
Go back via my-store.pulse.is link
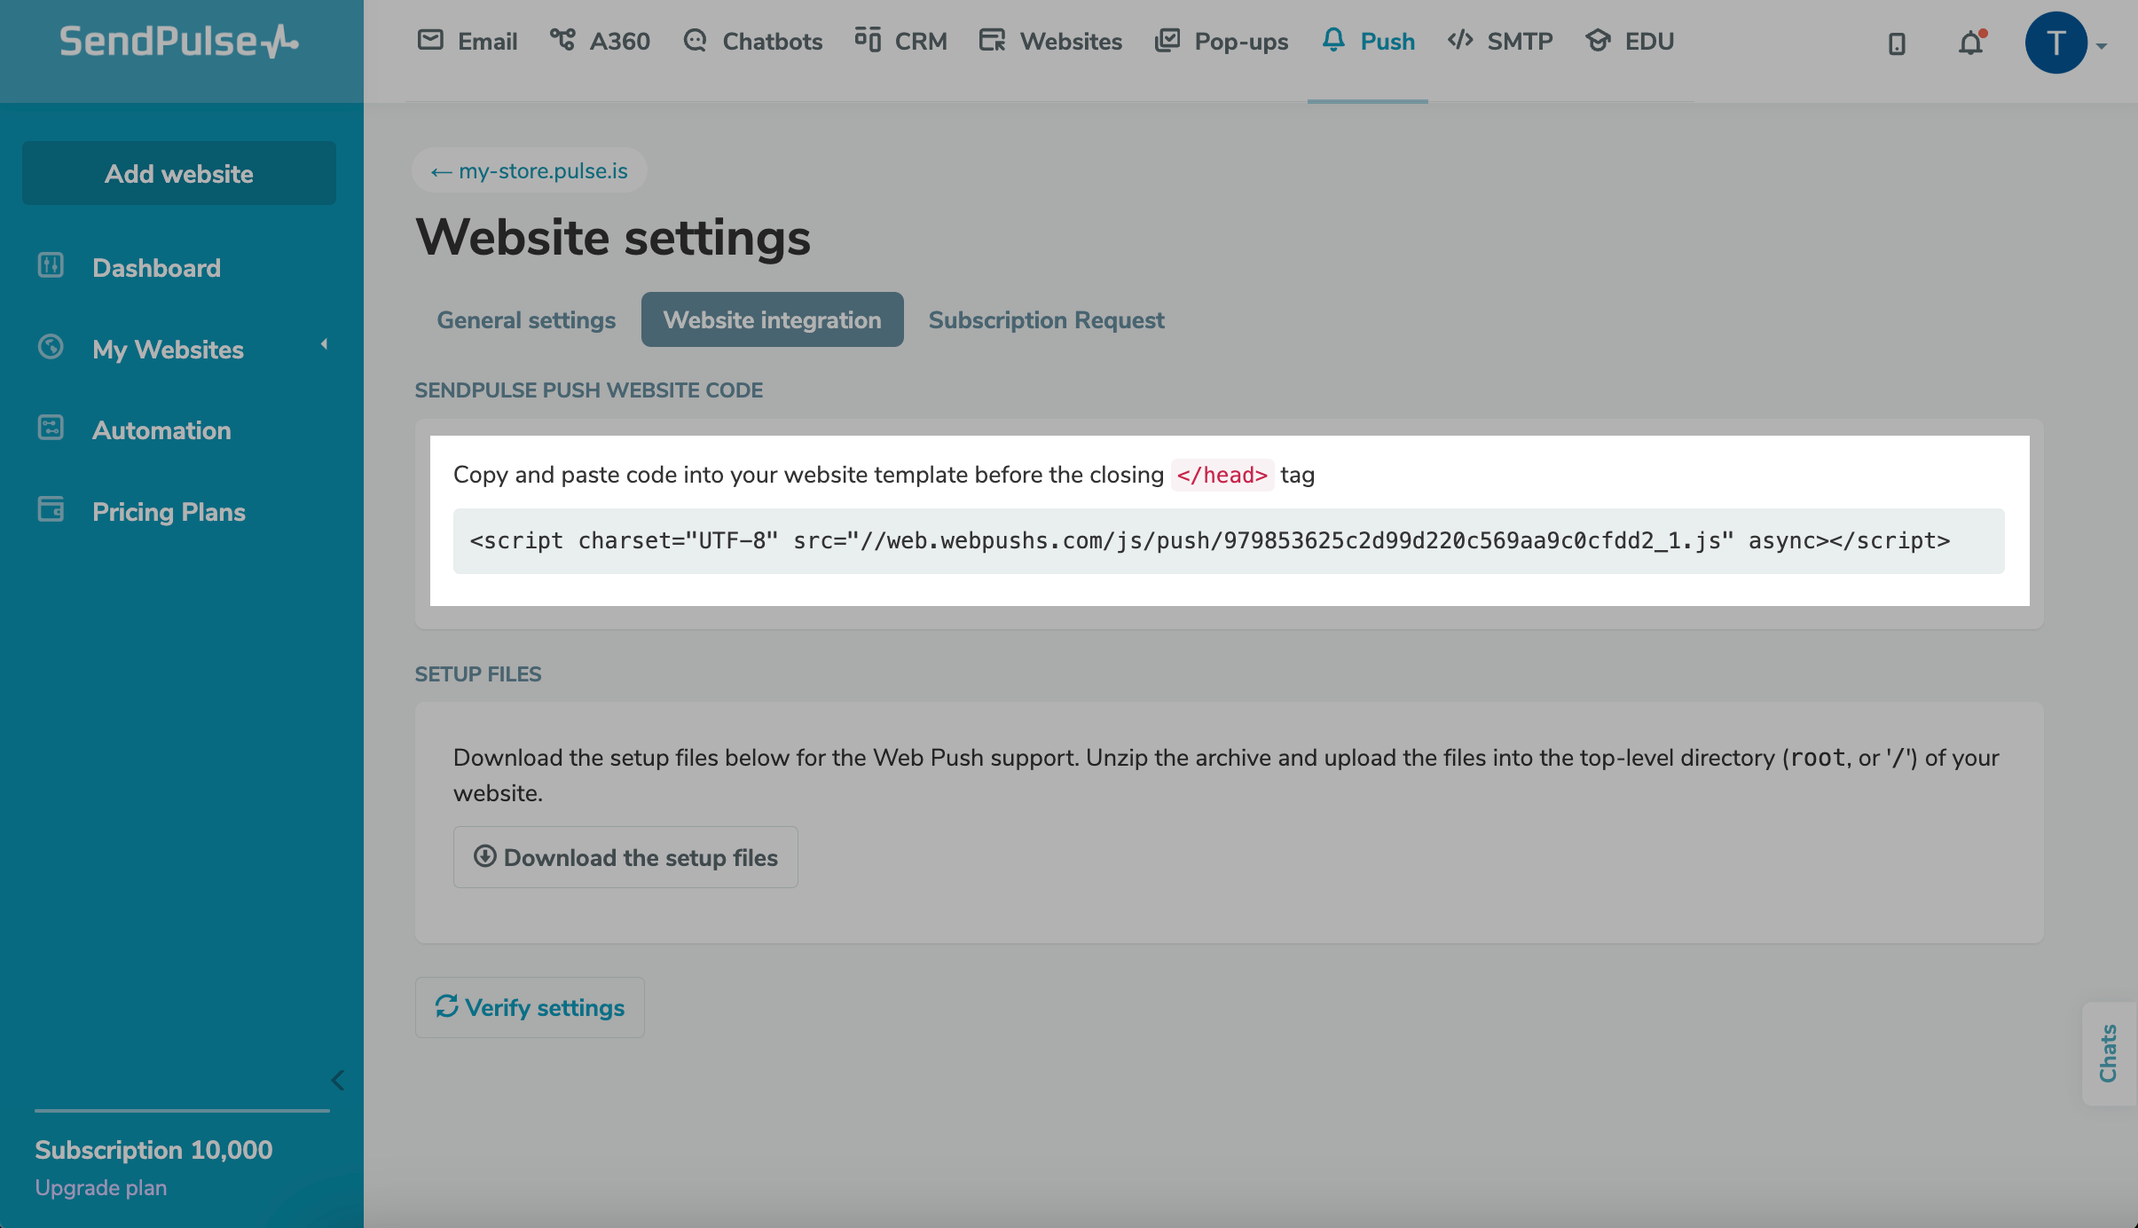click(x=530, y=171)
